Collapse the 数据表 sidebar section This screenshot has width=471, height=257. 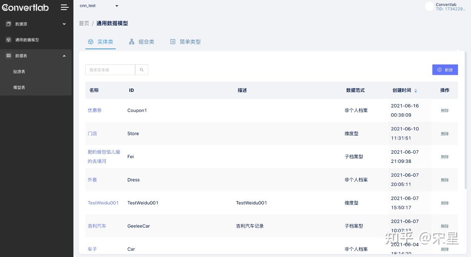point(64,56)
